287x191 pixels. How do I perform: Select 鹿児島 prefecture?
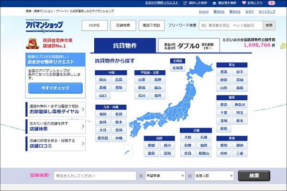pos(103,138)
